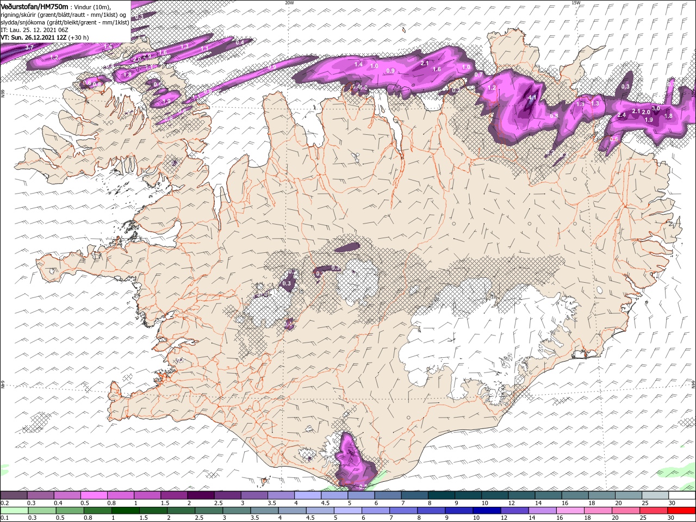
Task: Select the snow legend swatch labeled 18
Action: 602,495
